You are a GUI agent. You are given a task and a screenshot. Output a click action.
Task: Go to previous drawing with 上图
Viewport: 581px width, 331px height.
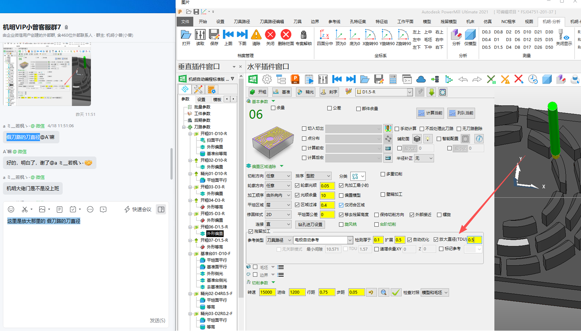(228, 35)
